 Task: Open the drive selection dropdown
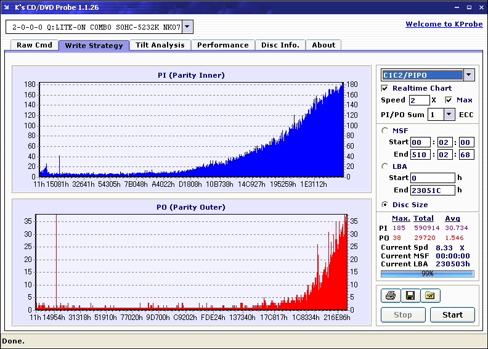pyautogui.click(x=187, y=27)
